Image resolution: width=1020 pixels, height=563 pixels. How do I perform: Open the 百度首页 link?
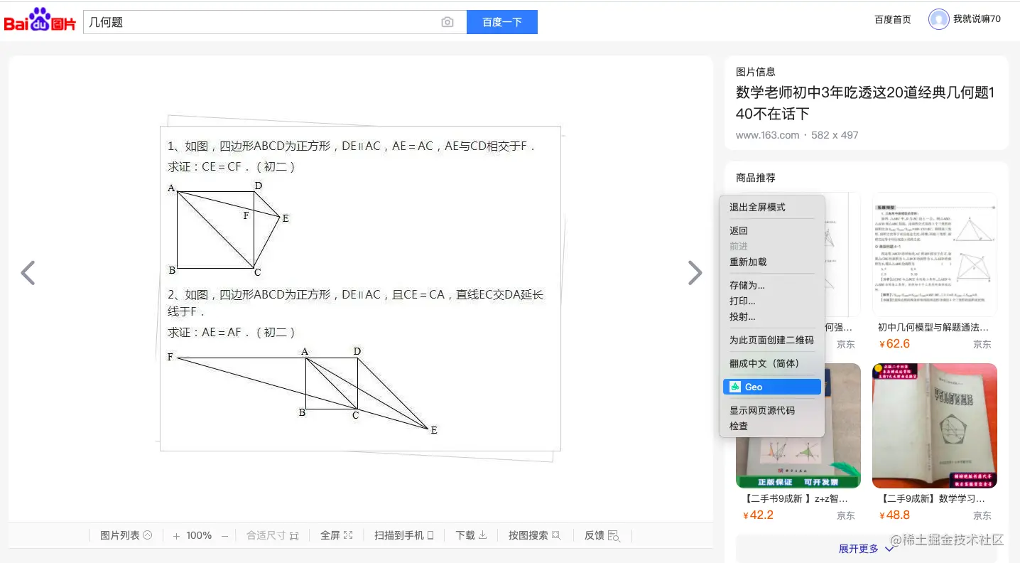[x=892, y=19]
